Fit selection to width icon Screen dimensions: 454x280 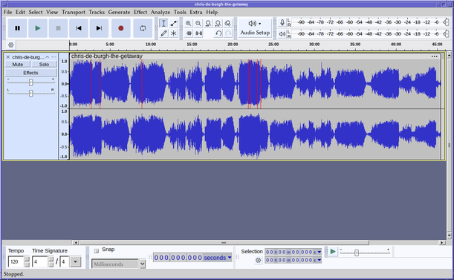pos(208,24)
